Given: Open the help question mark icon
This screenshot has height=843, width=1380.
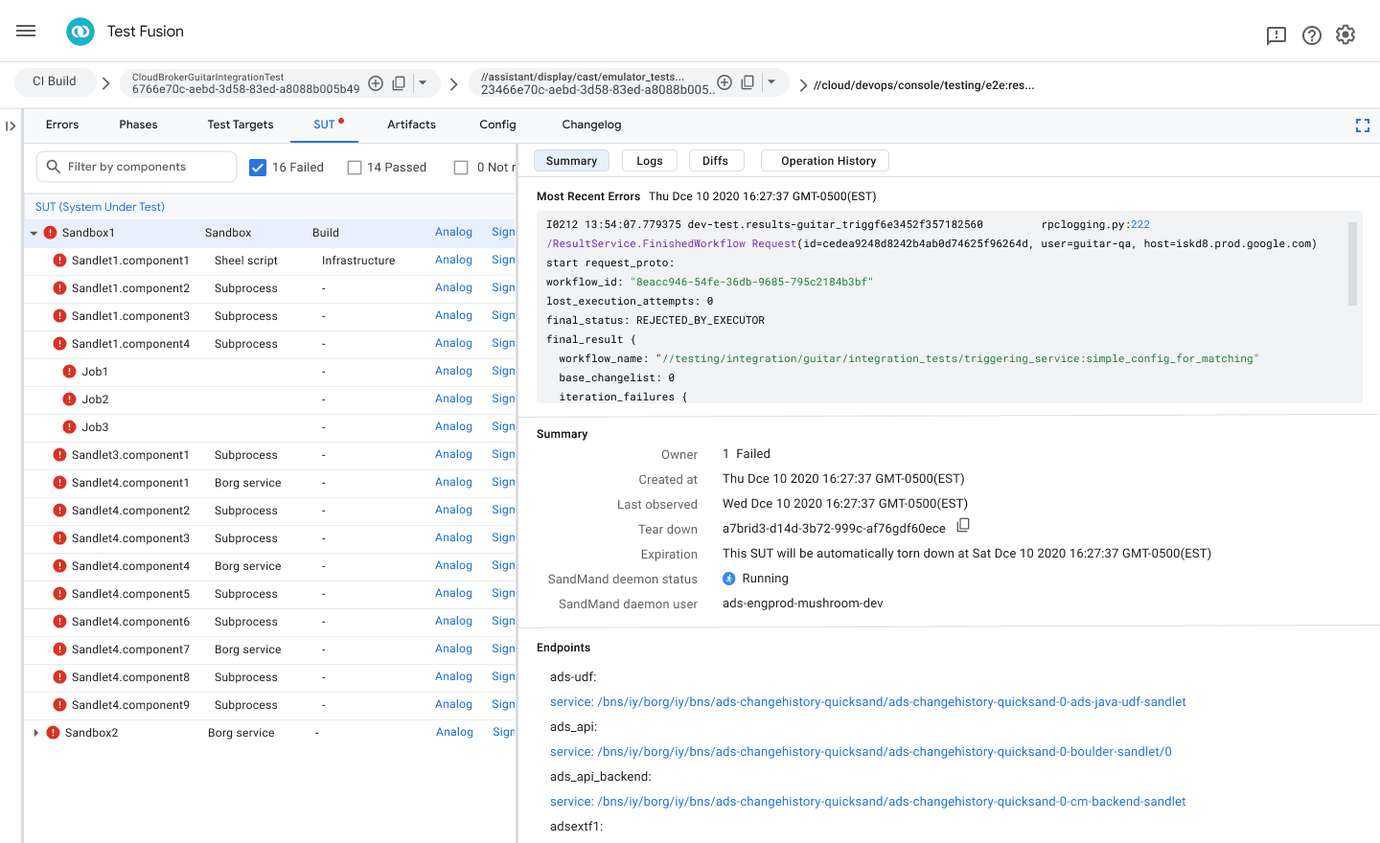Looking at the screenshot, I should [x=1311, y=35].
